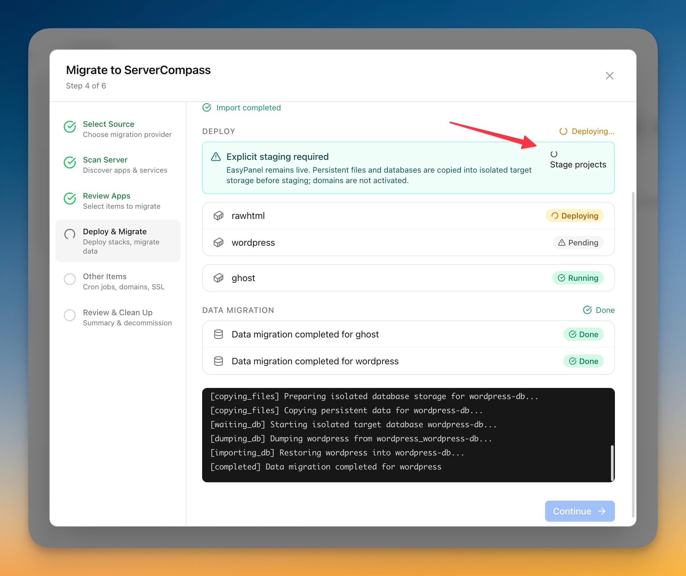This screenshot has width=686, height=576.
Task: Click the Done badge for wordpress migration
Action: click(583, 361)
